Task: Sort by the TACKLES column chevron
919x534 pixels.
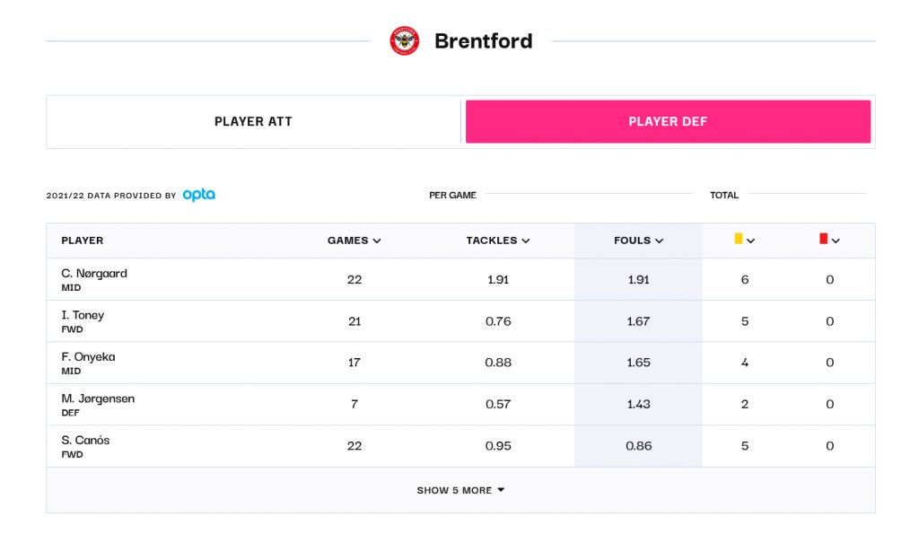Action: tap(526, 241)
